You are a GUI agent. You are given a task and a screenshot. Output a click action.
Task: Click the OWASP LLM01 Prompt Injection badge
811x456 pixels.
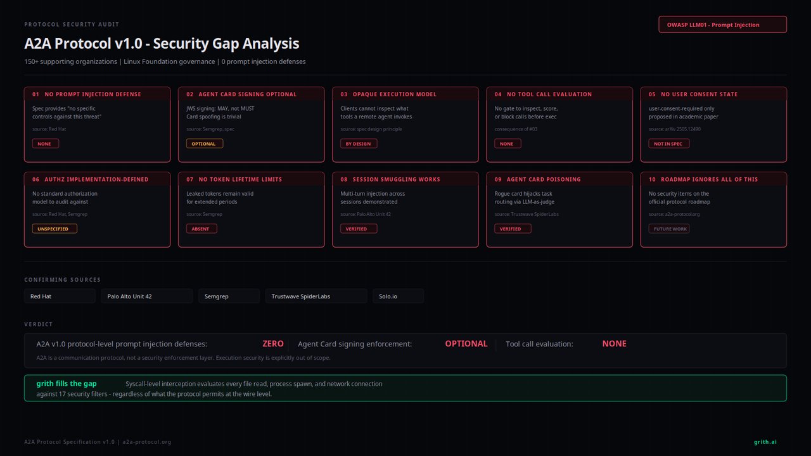pyautogui.click(x=722, y=24)
